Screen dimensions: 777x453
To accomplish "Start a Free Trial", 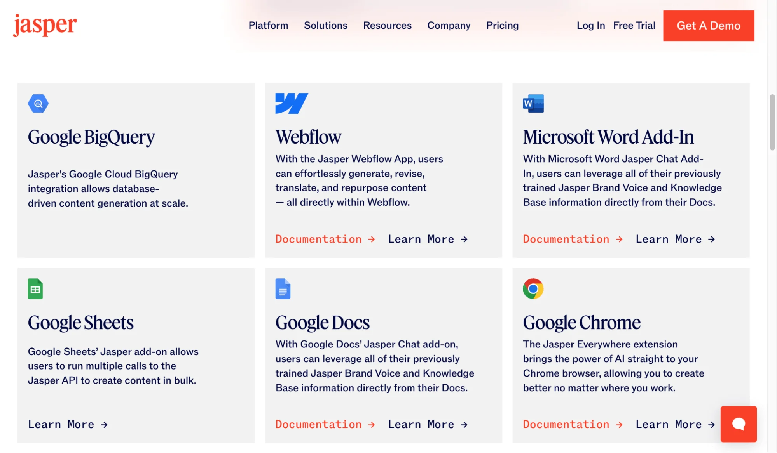I will (x=634, y=25).
